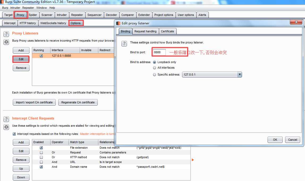
Task: Select the 'All interfaces' radio button
Action: [154, 68]
